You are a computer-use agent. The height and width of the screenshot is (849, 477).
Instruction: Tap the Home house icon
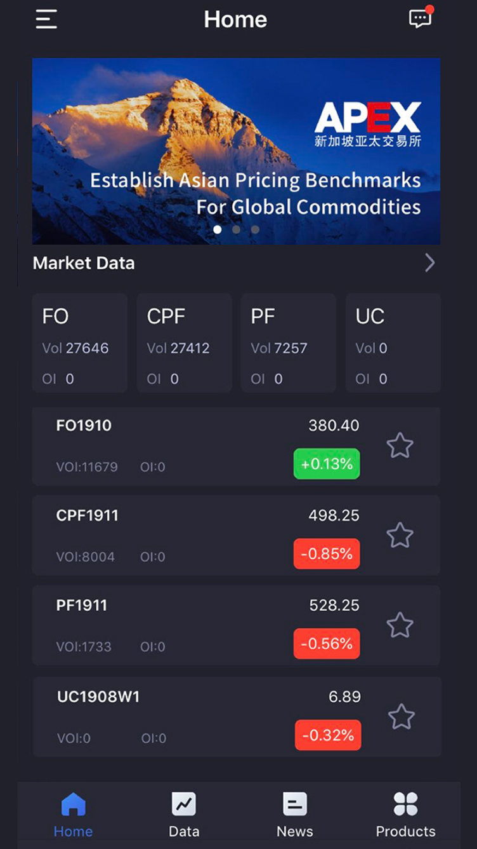point(73,805)
